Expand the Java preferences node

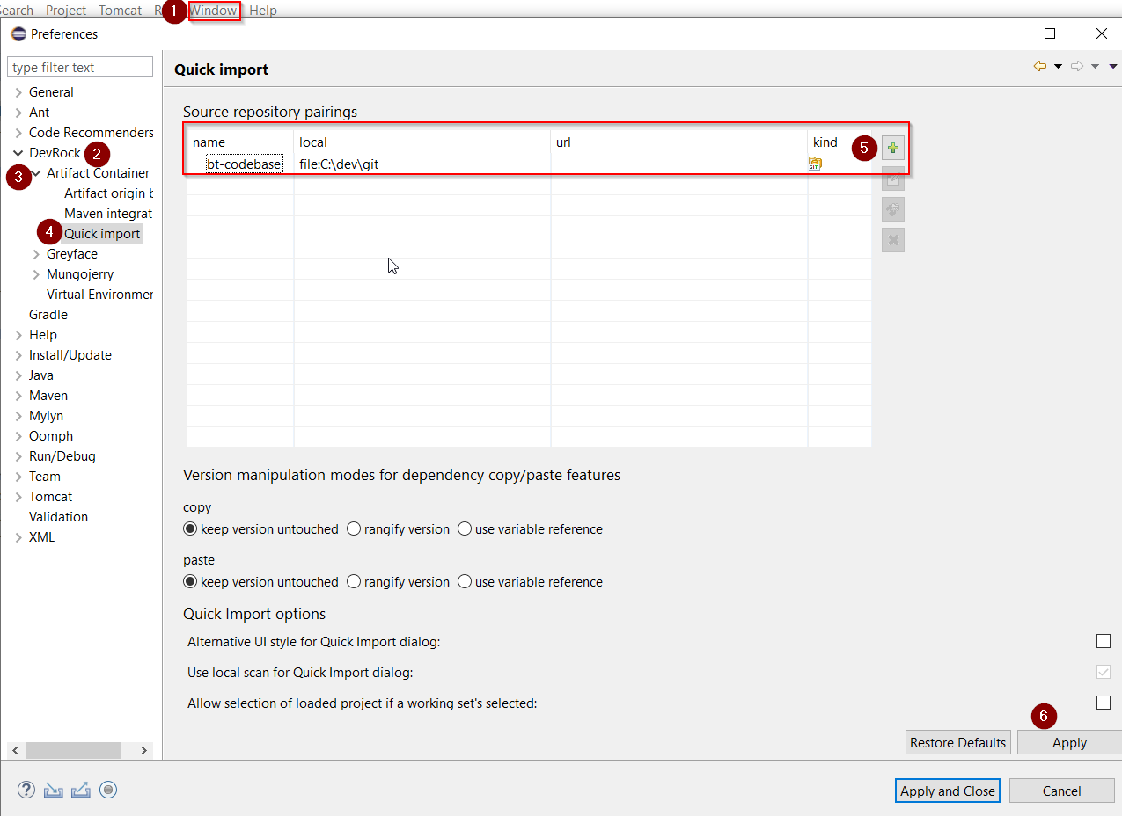(x=18, y=375)
